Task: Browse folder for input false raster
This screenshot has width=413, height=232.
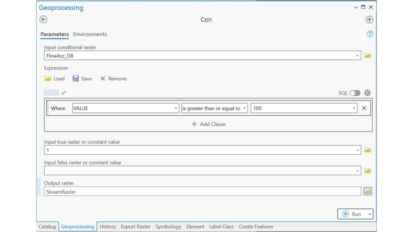Action: click(368, 171)
